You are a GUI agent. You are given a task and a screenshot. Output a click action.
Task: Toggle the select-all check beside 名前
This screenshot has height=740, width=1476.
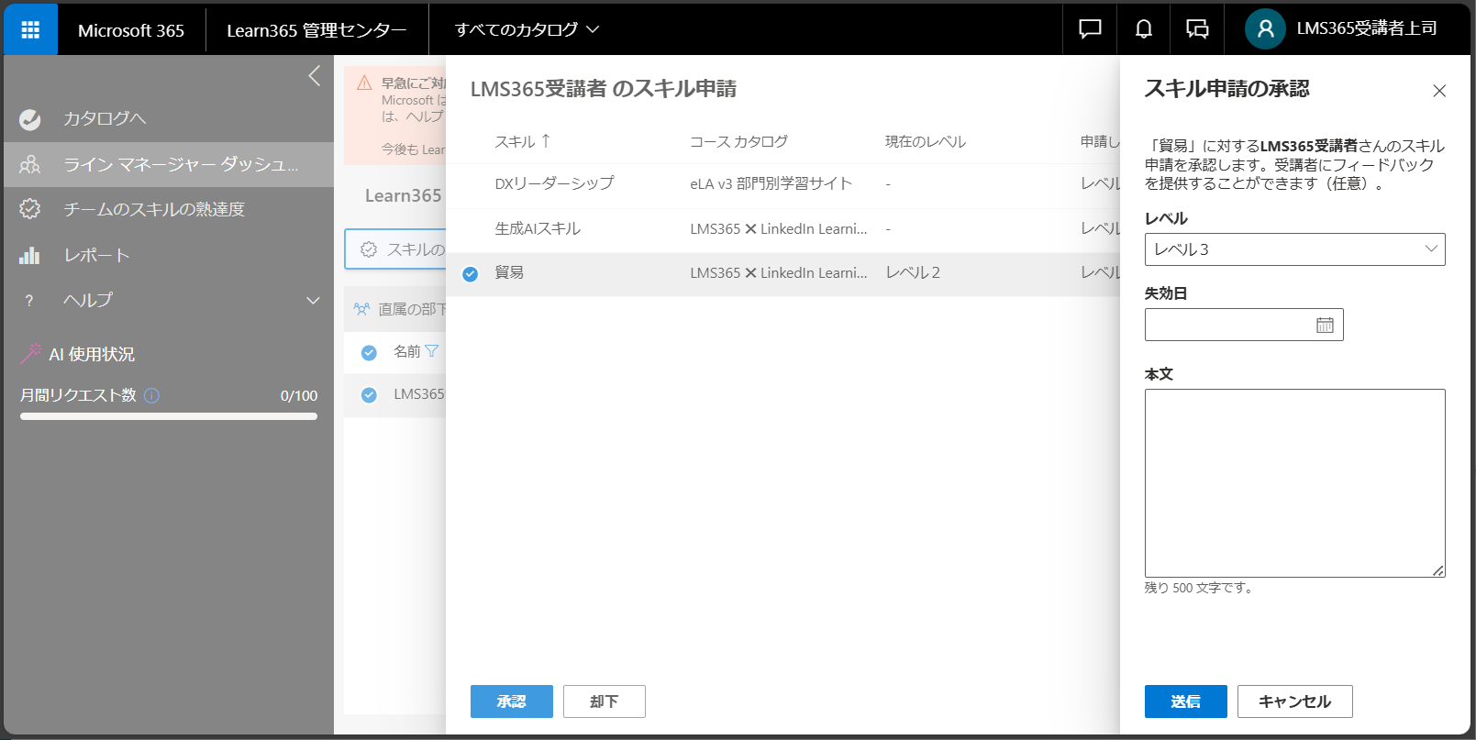[369, 352]
